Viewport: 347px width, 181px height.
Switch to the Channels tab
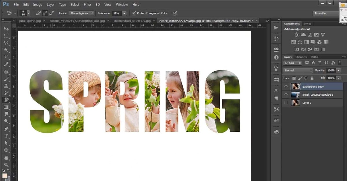[301, 57]
